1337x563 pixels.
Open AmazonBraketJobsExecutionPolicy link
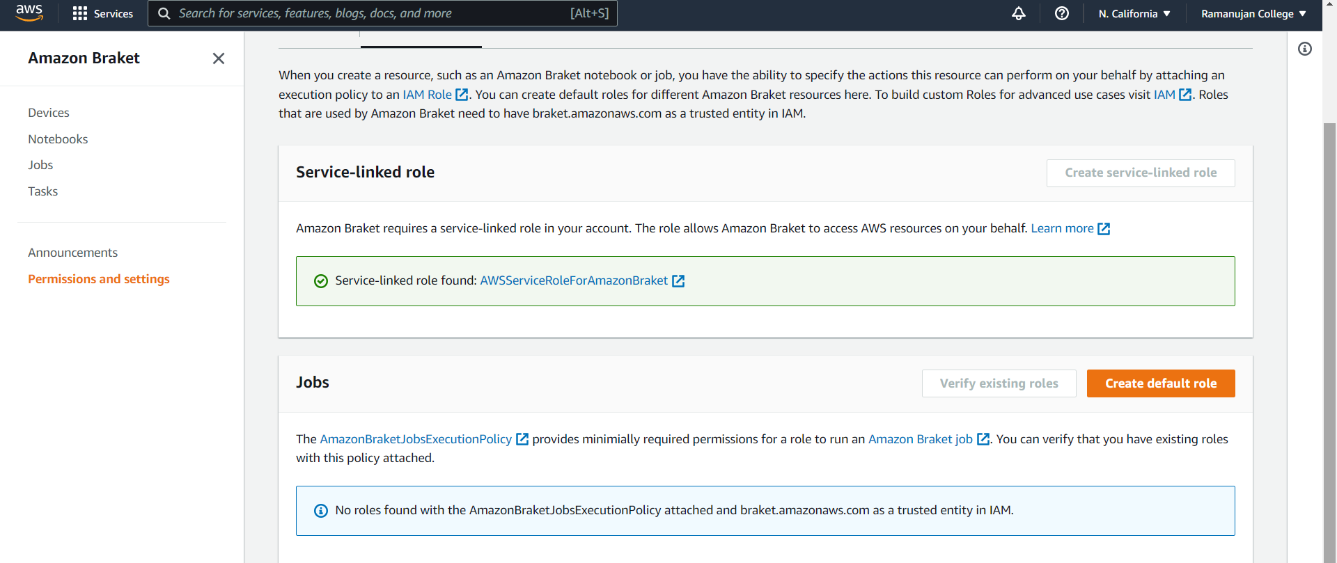416,439
